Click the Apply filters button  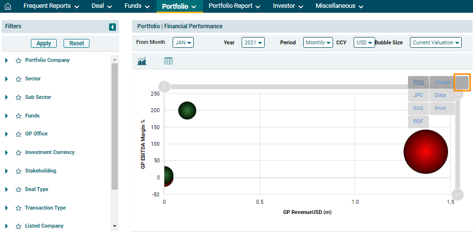pyautogui.click(x=44, y=43)
